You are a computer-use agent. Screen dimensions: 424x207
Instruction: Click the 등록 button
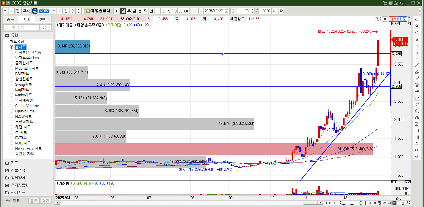pyautogui.click(x=34, y=201)
